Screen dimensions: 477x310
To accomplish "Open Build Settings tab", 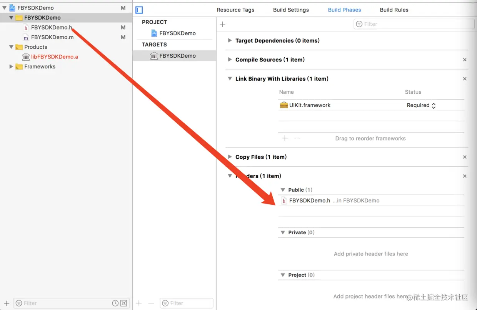I will pyautogui.click(x=291, y=10).
